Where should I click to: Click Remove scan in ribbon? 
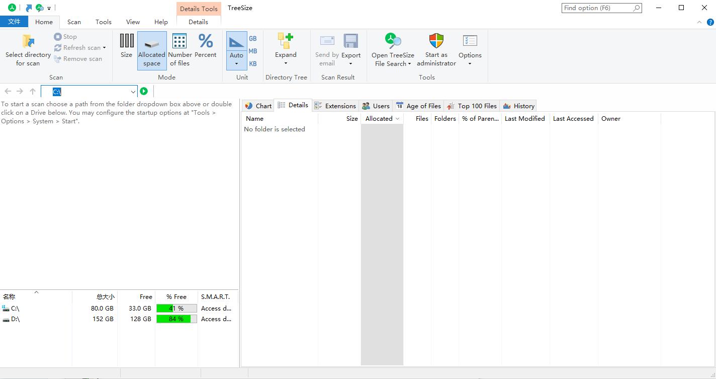pos(78,59)
